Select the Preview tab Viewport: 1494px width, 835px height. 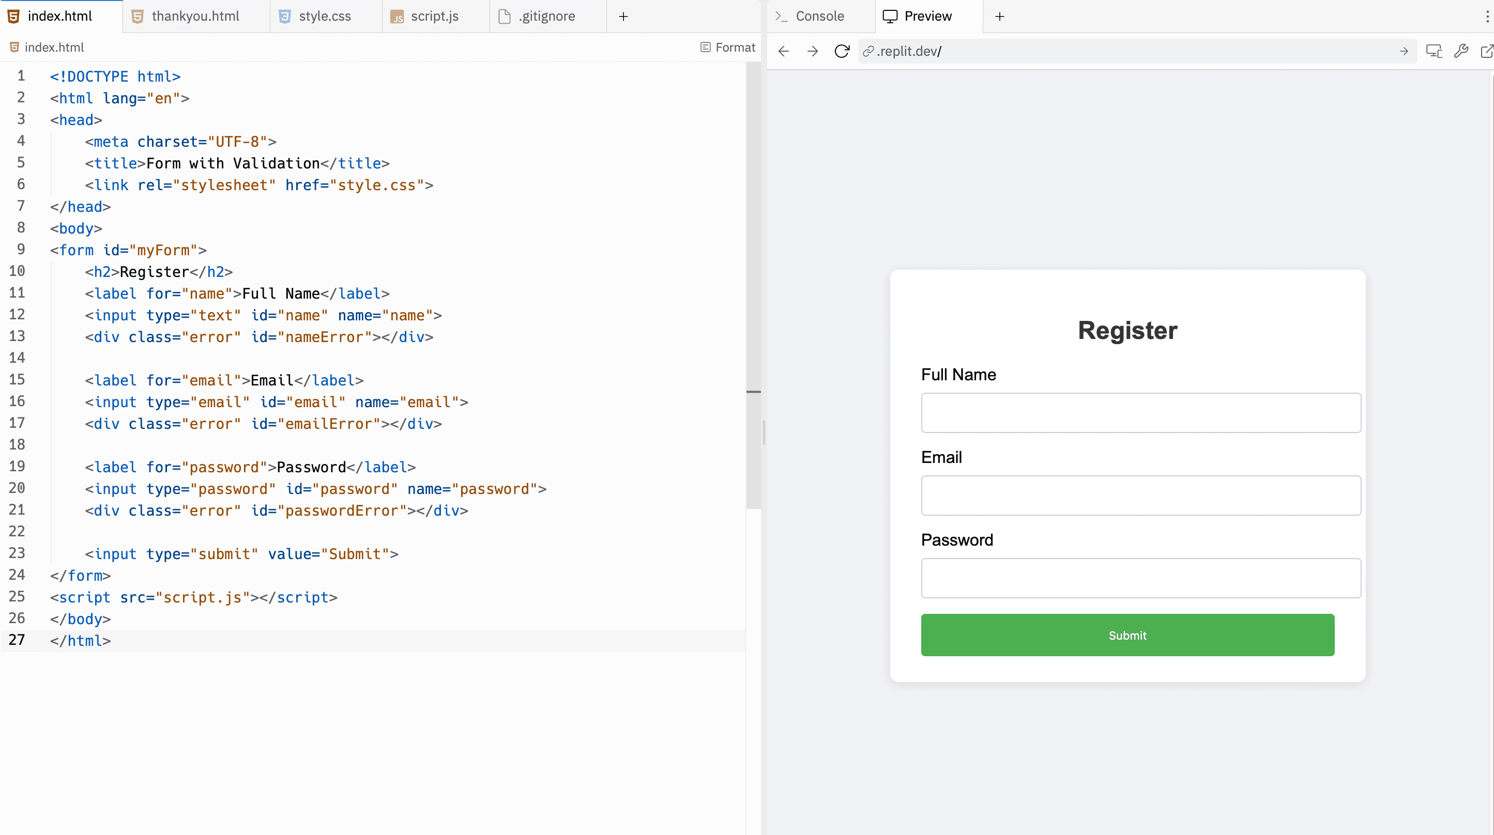click(x=928, y=16)
